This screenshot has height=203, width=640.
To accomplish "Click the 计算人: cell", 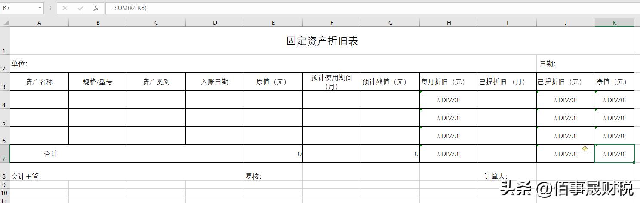I will tap(507, 172).
